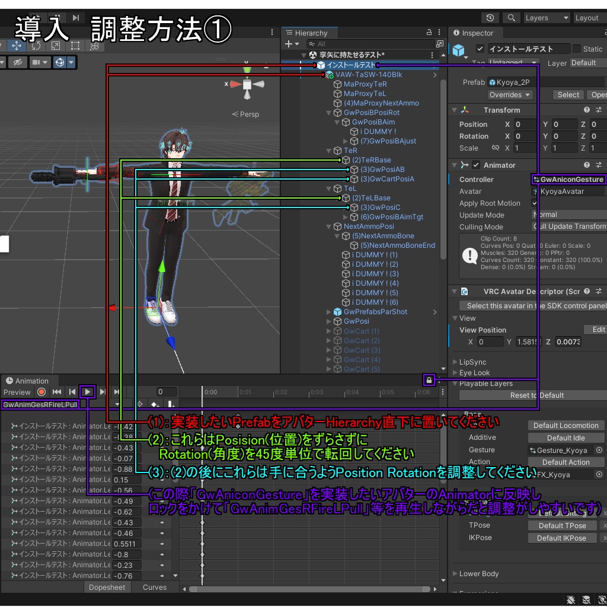Open the Layers dropdown
607x607 pixels.
pyautogui.click(x=546, y=18)
